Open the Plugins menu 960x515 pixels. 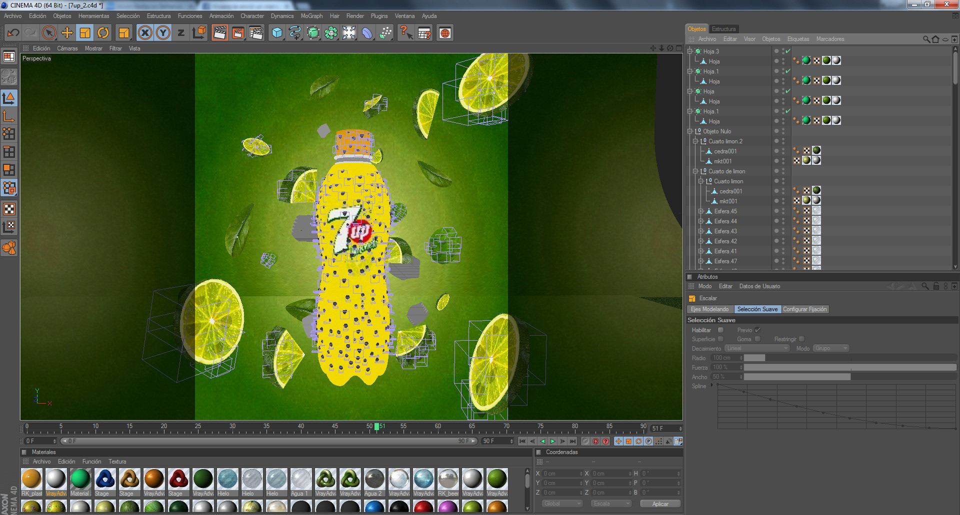coord(379,16)
